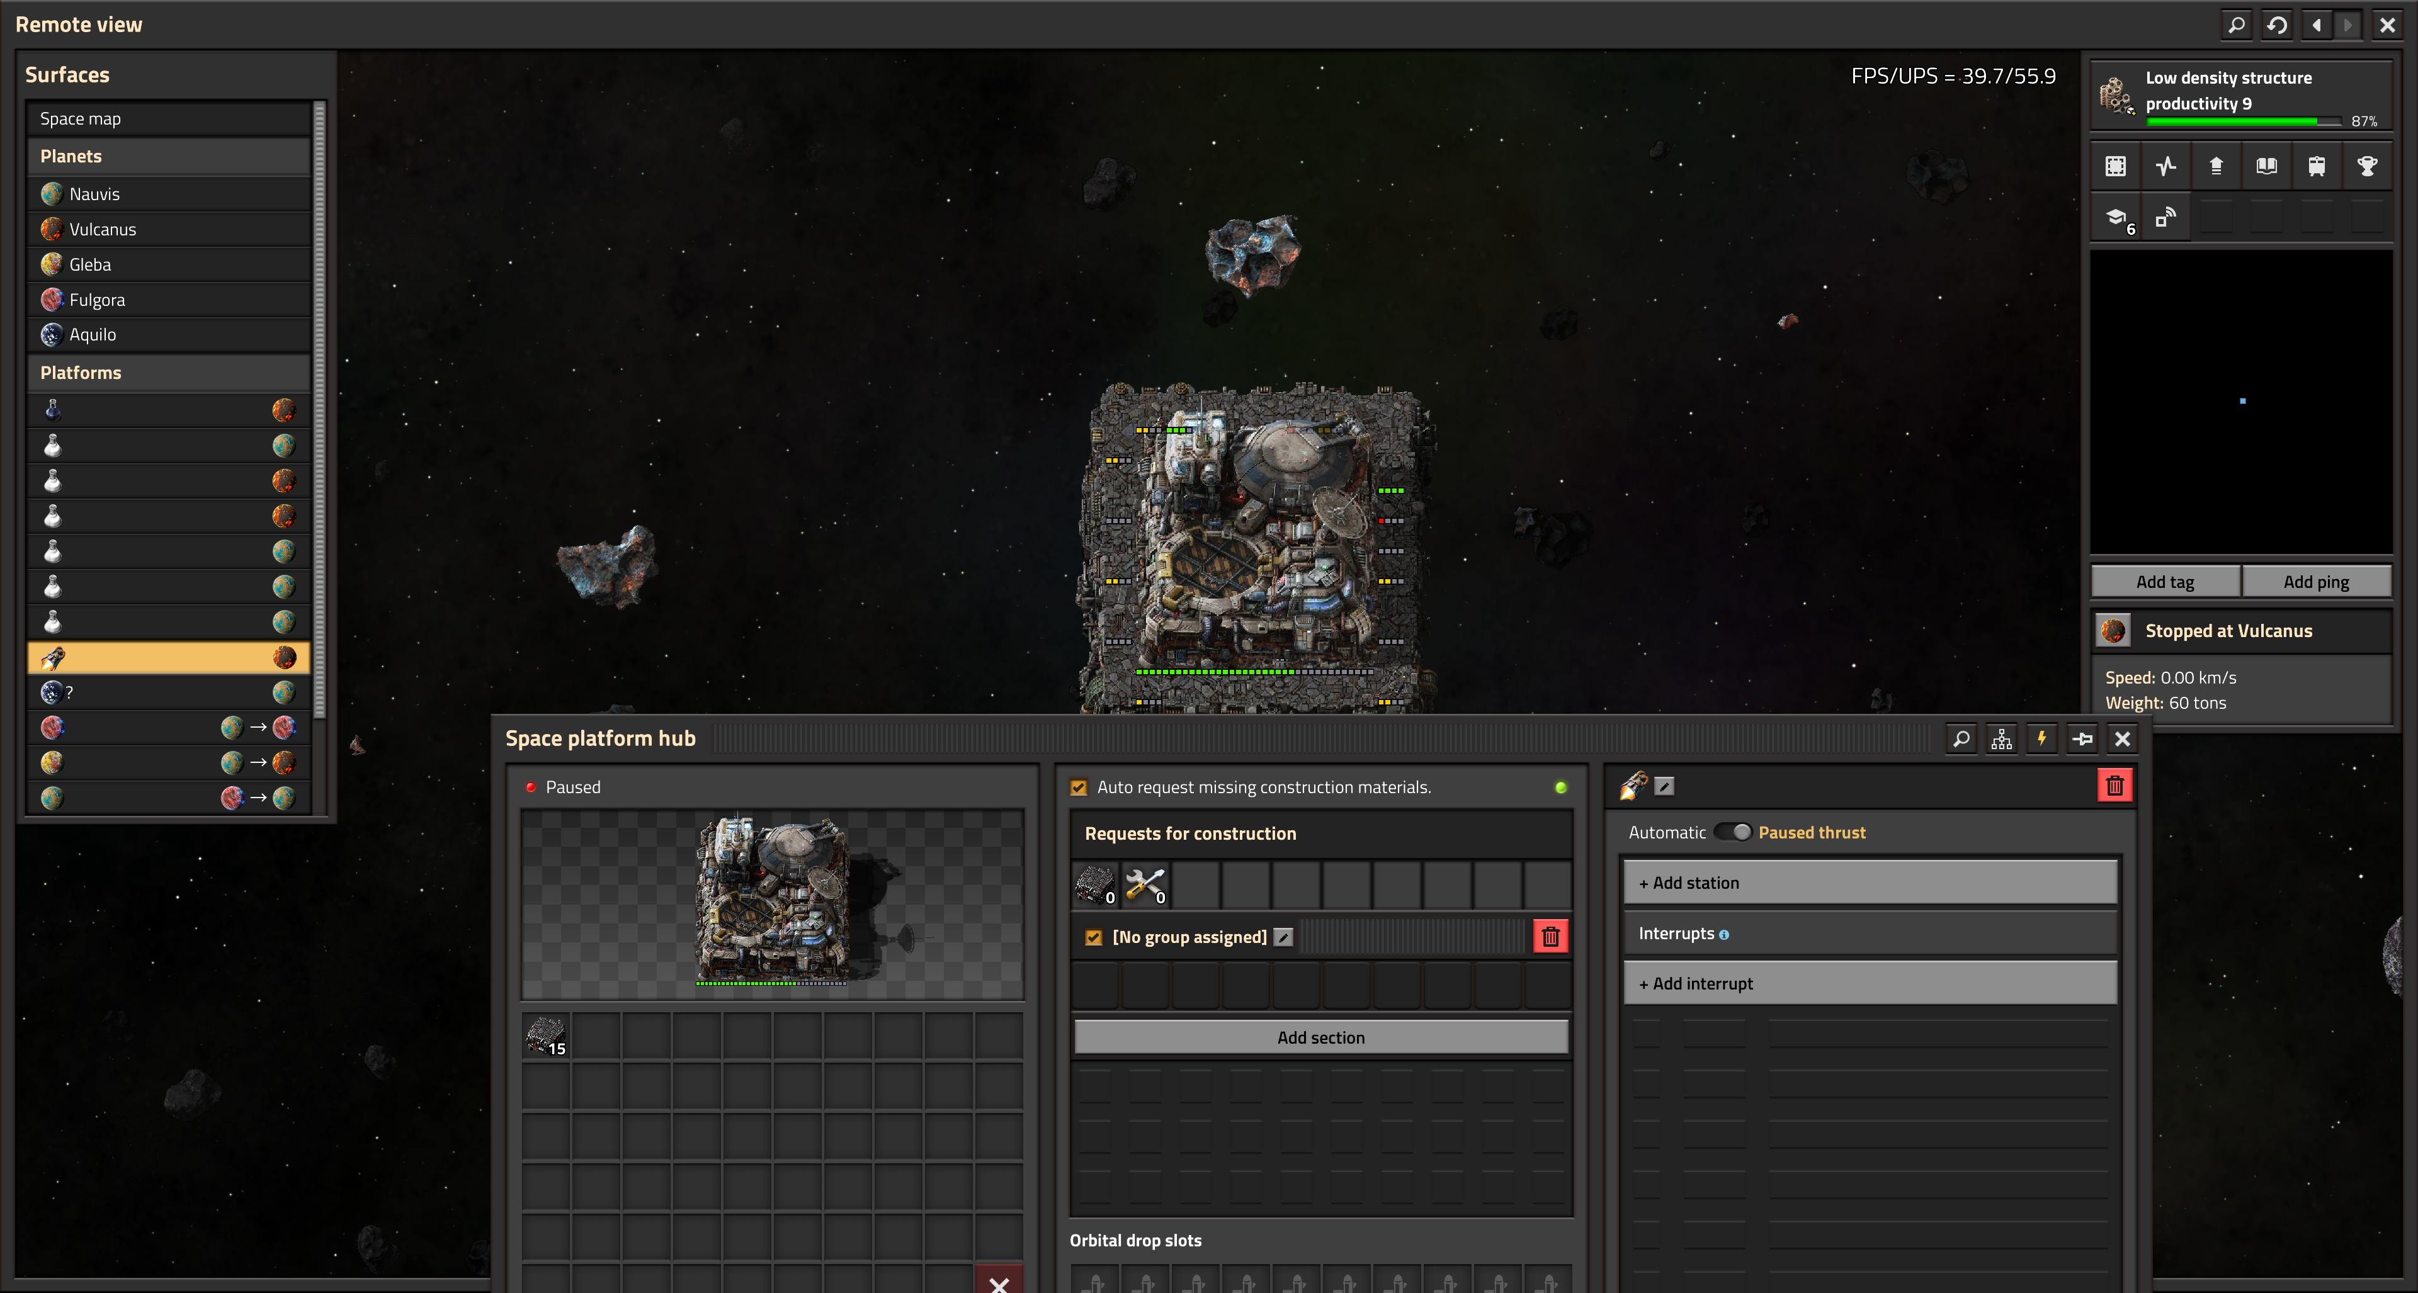Screen dimensions: 2418x1293
Task: Select the Aquilo question-mark platform row
Action: 169,692
